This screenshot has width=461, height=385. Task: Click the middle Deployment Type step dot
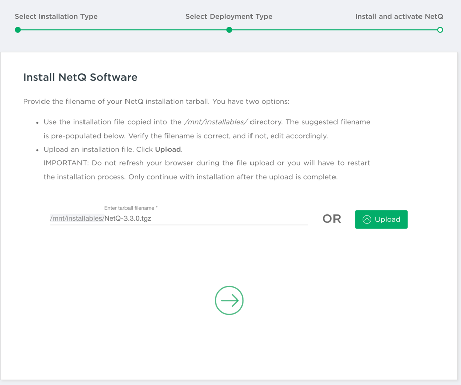pos(229,30)
